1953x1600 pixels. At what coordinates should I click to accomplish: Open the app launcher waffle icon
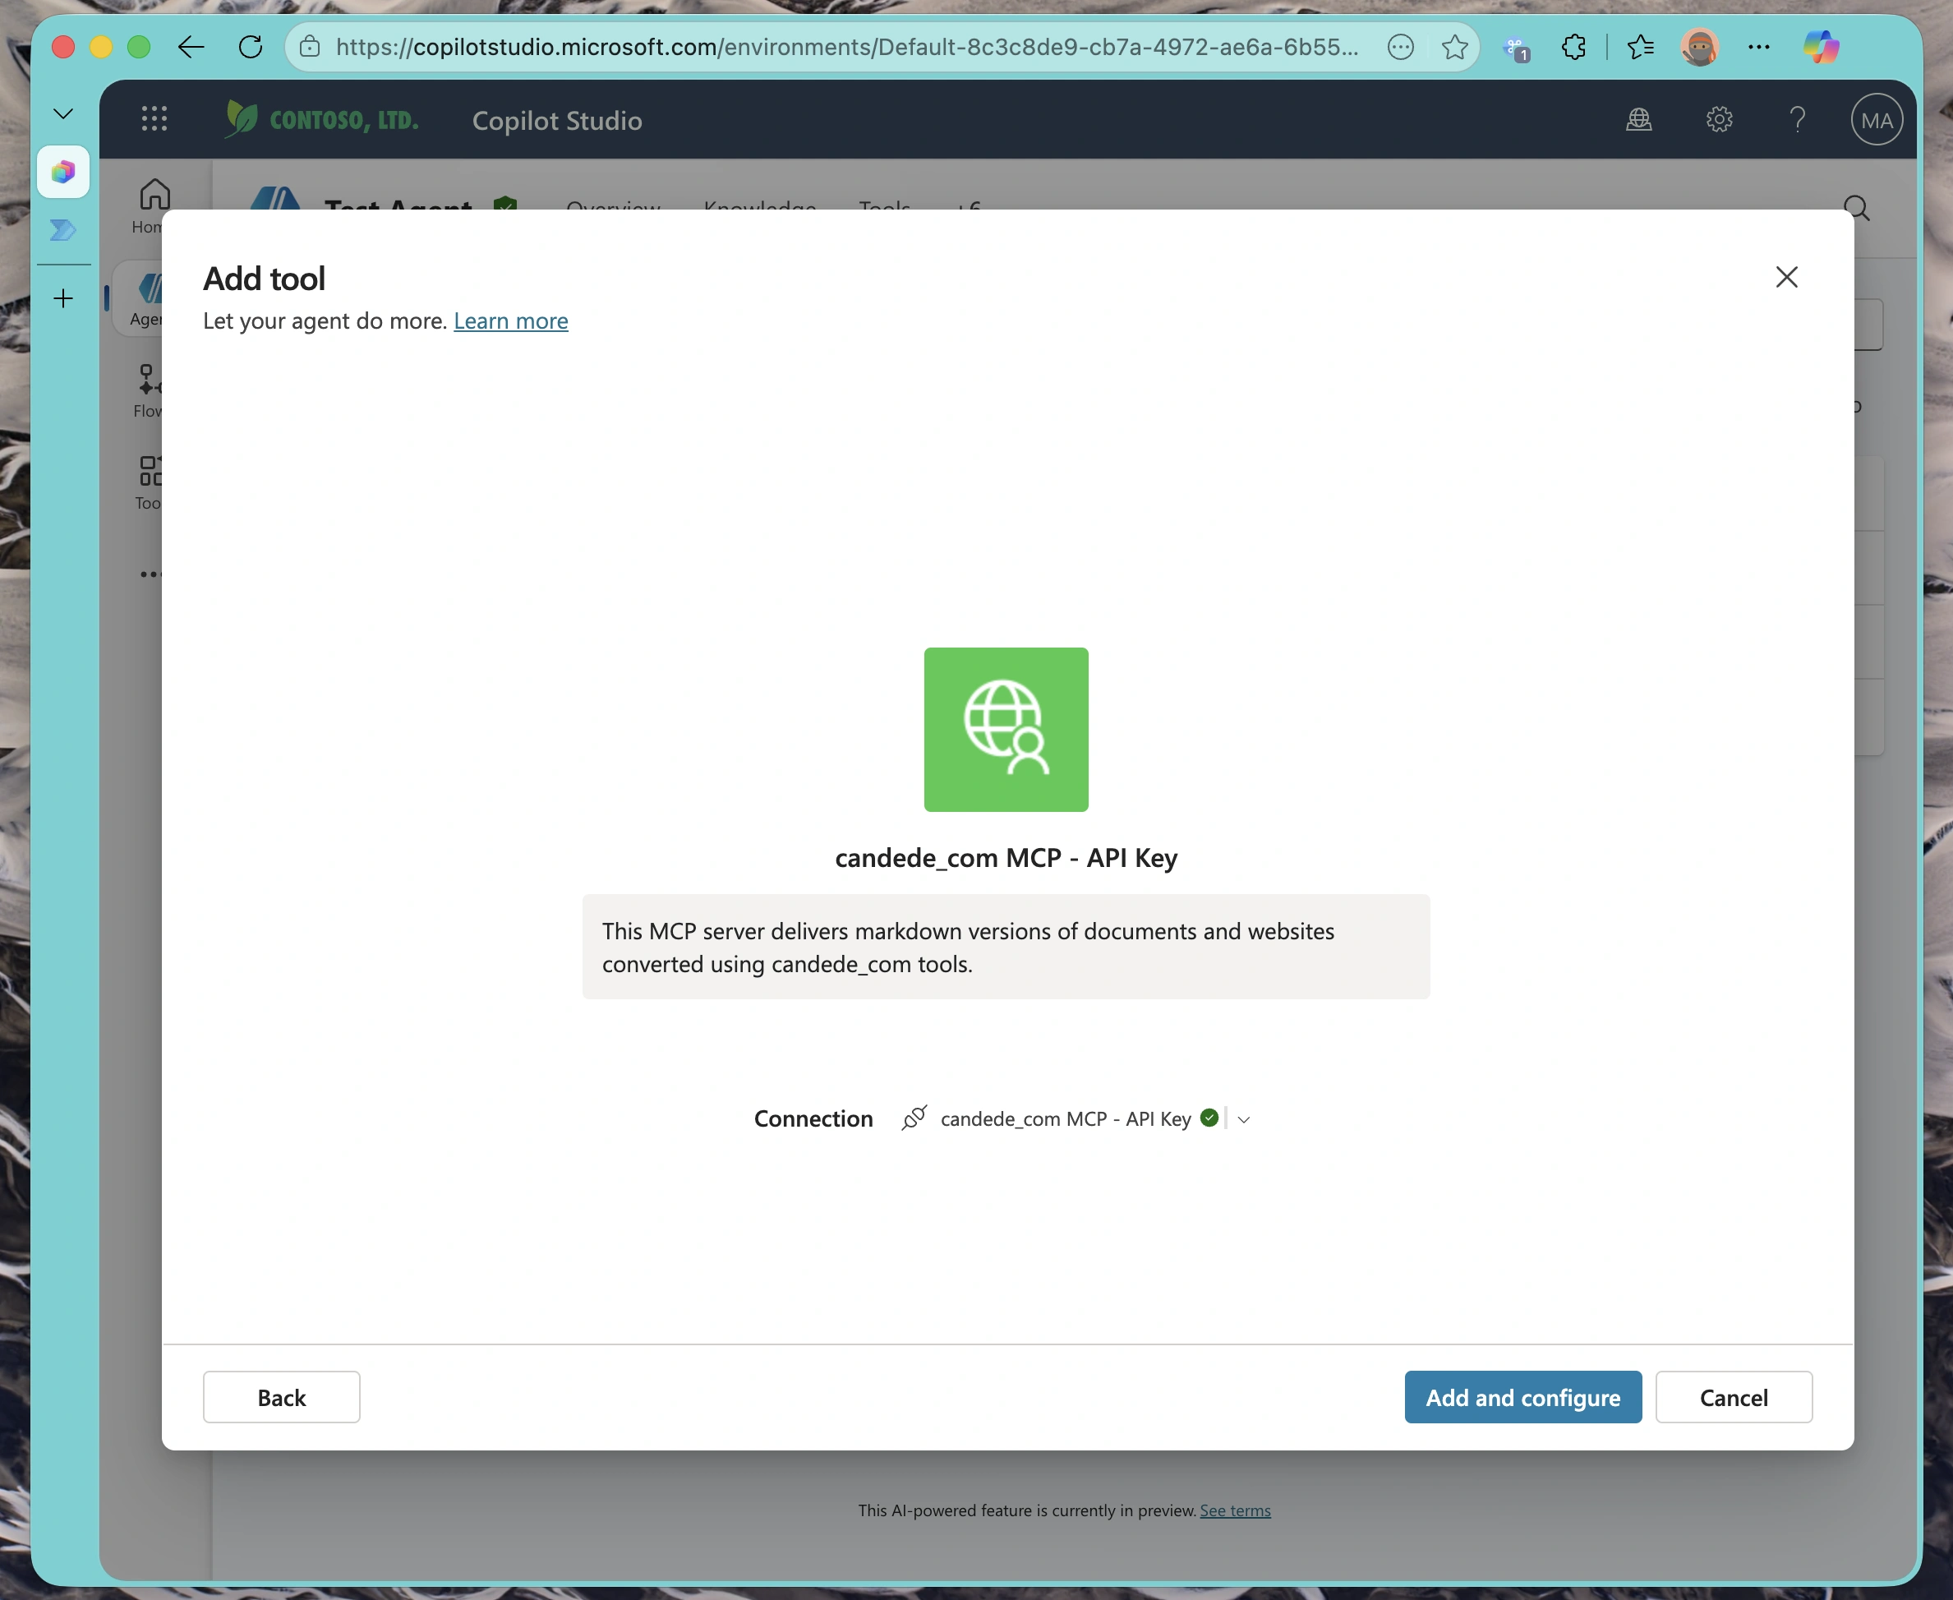154,118
